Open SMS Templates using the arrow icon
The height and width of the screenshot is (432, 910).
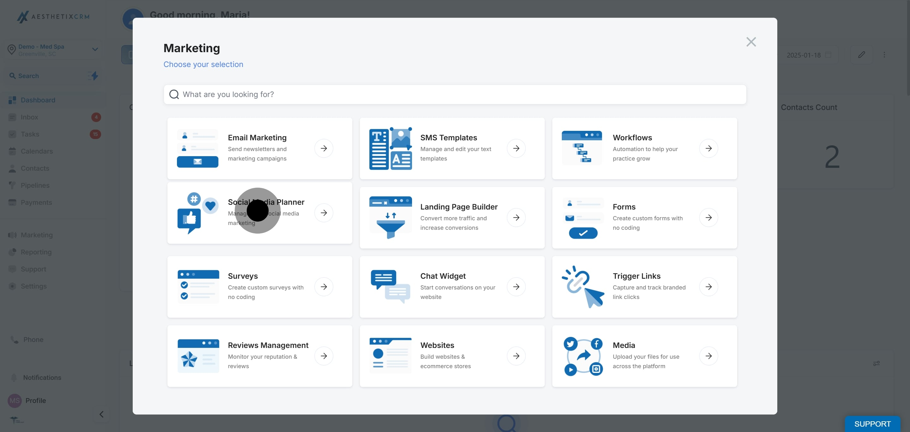(x=517, y=148)
